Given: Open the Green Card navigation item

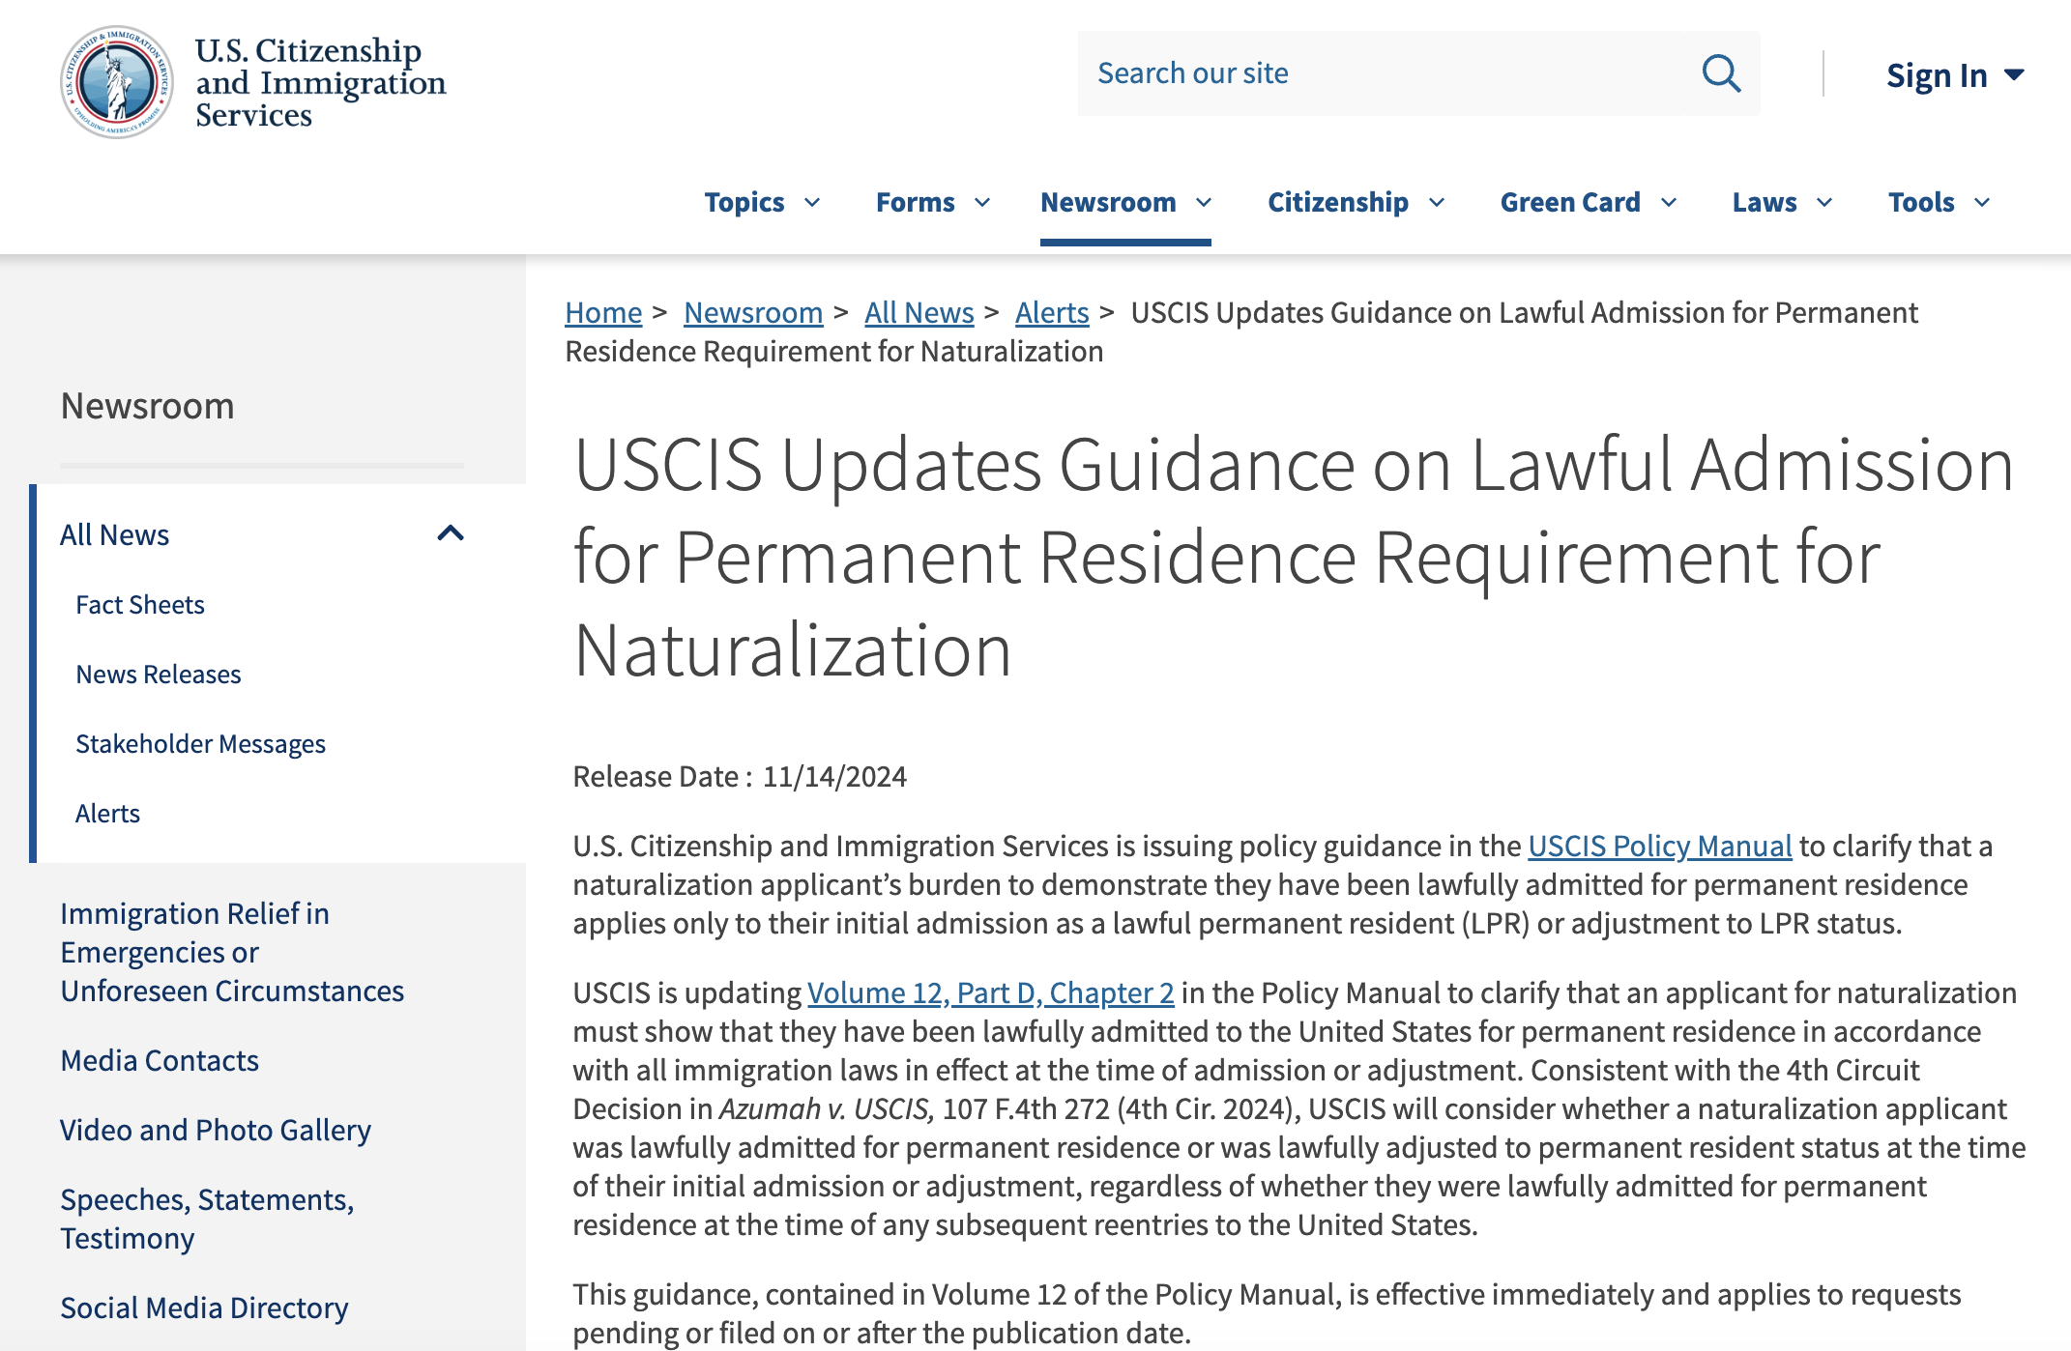Looking at the screenshot, I should point(1570,202).
